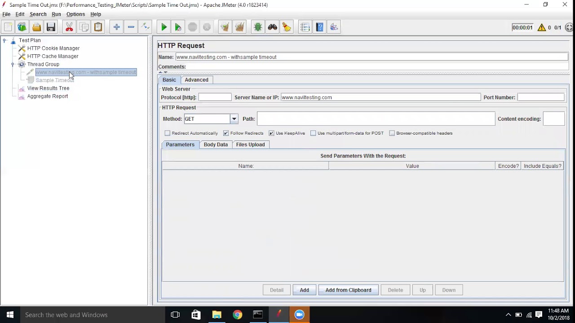Viewport: 575px width, 323px height.
Task: Click the Paste clipboard icon
Action: click(98, 27)
